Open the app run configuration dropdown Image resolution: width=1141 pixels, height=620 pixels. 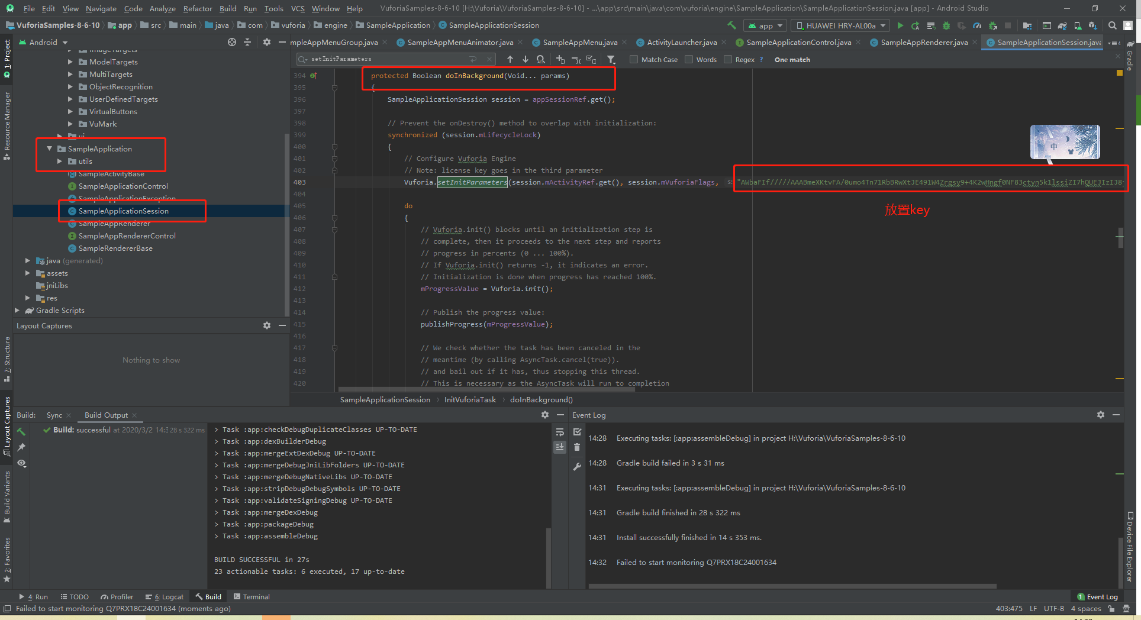pos(765,25)
